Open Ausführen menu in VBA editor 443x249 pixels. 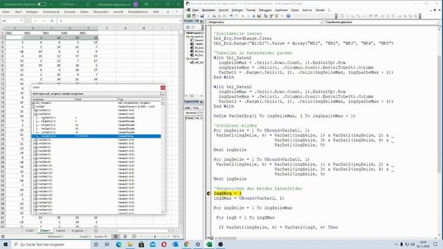[x=282, y=10]
